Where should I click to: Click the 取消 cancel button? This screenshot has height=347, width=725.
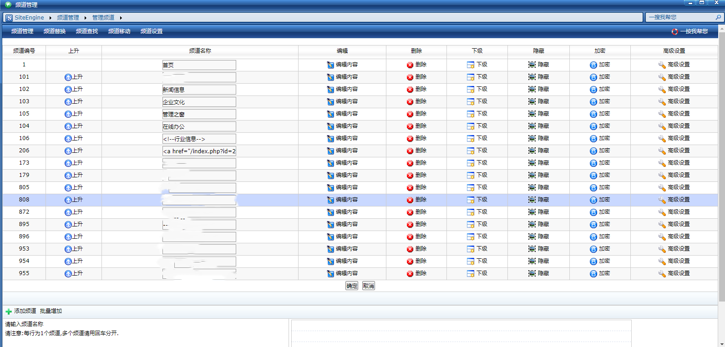(369, 286)
